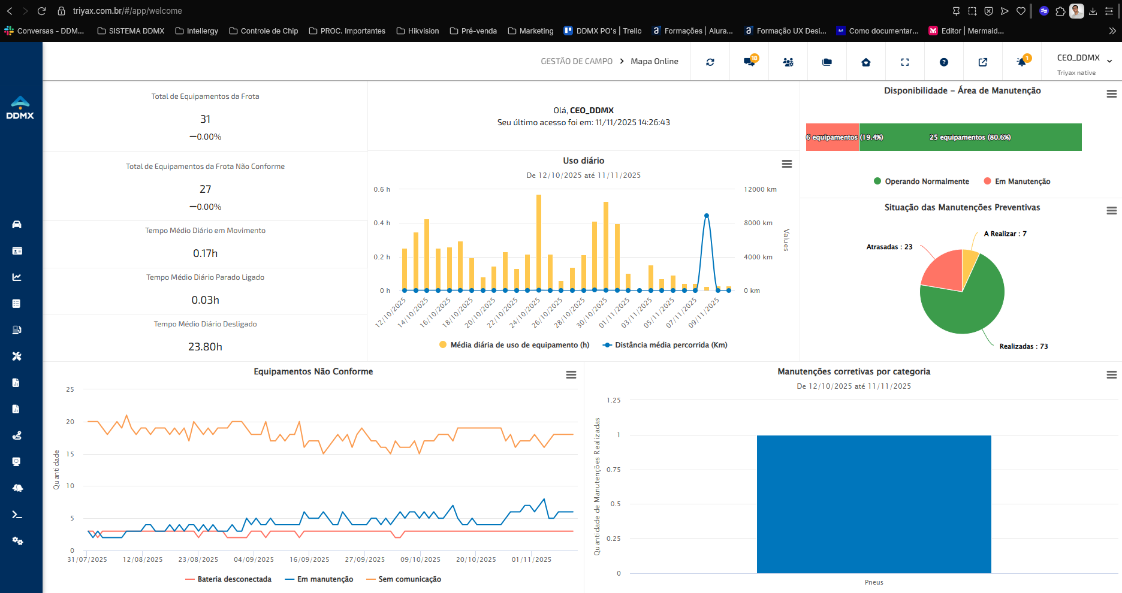Open the help question mark icon
Viewport: 1122px width, 593px height.
pos(944,62)
